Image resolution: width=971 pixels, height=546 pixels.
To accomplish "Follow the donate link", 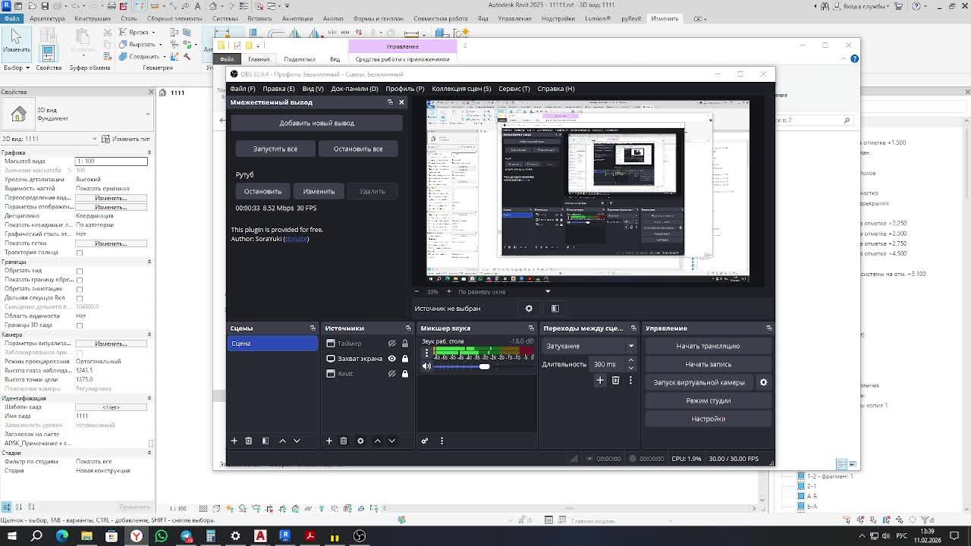I will click(296, 239).
